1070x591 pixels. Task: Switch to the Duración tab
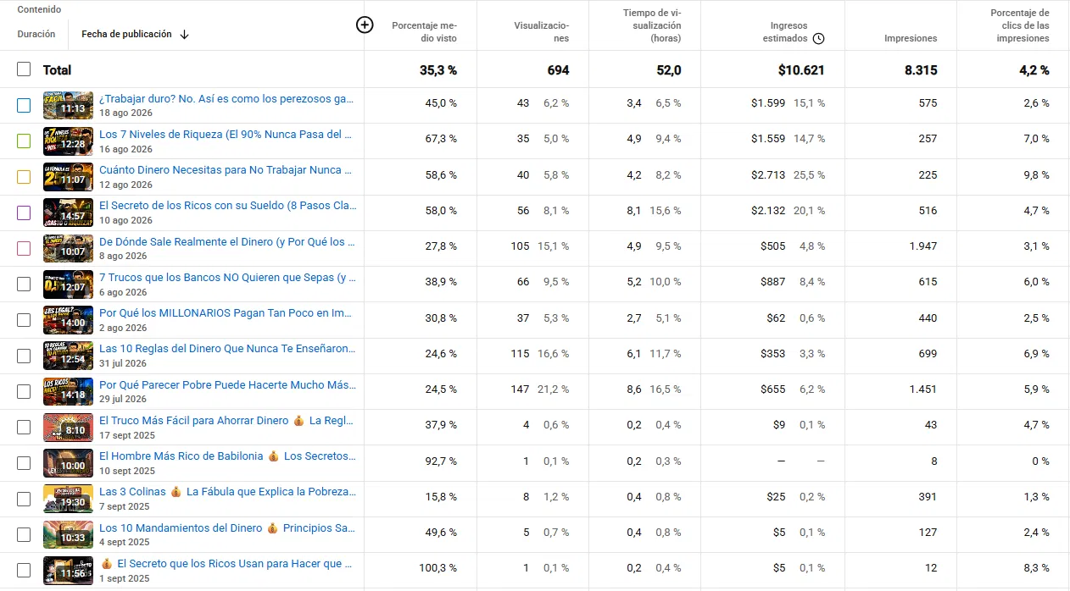[36, 35]
